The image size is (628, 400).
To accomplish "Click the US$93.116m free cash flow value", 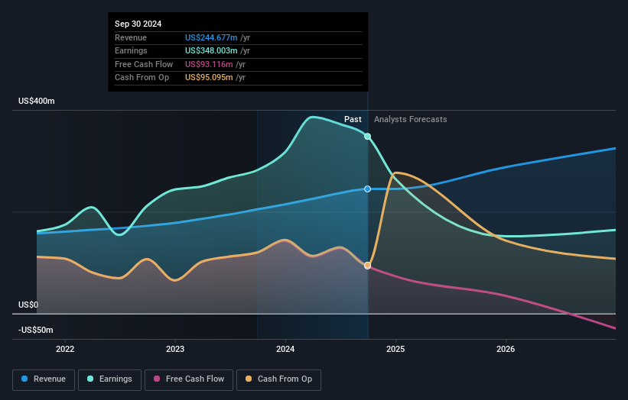I will point(209,64).
